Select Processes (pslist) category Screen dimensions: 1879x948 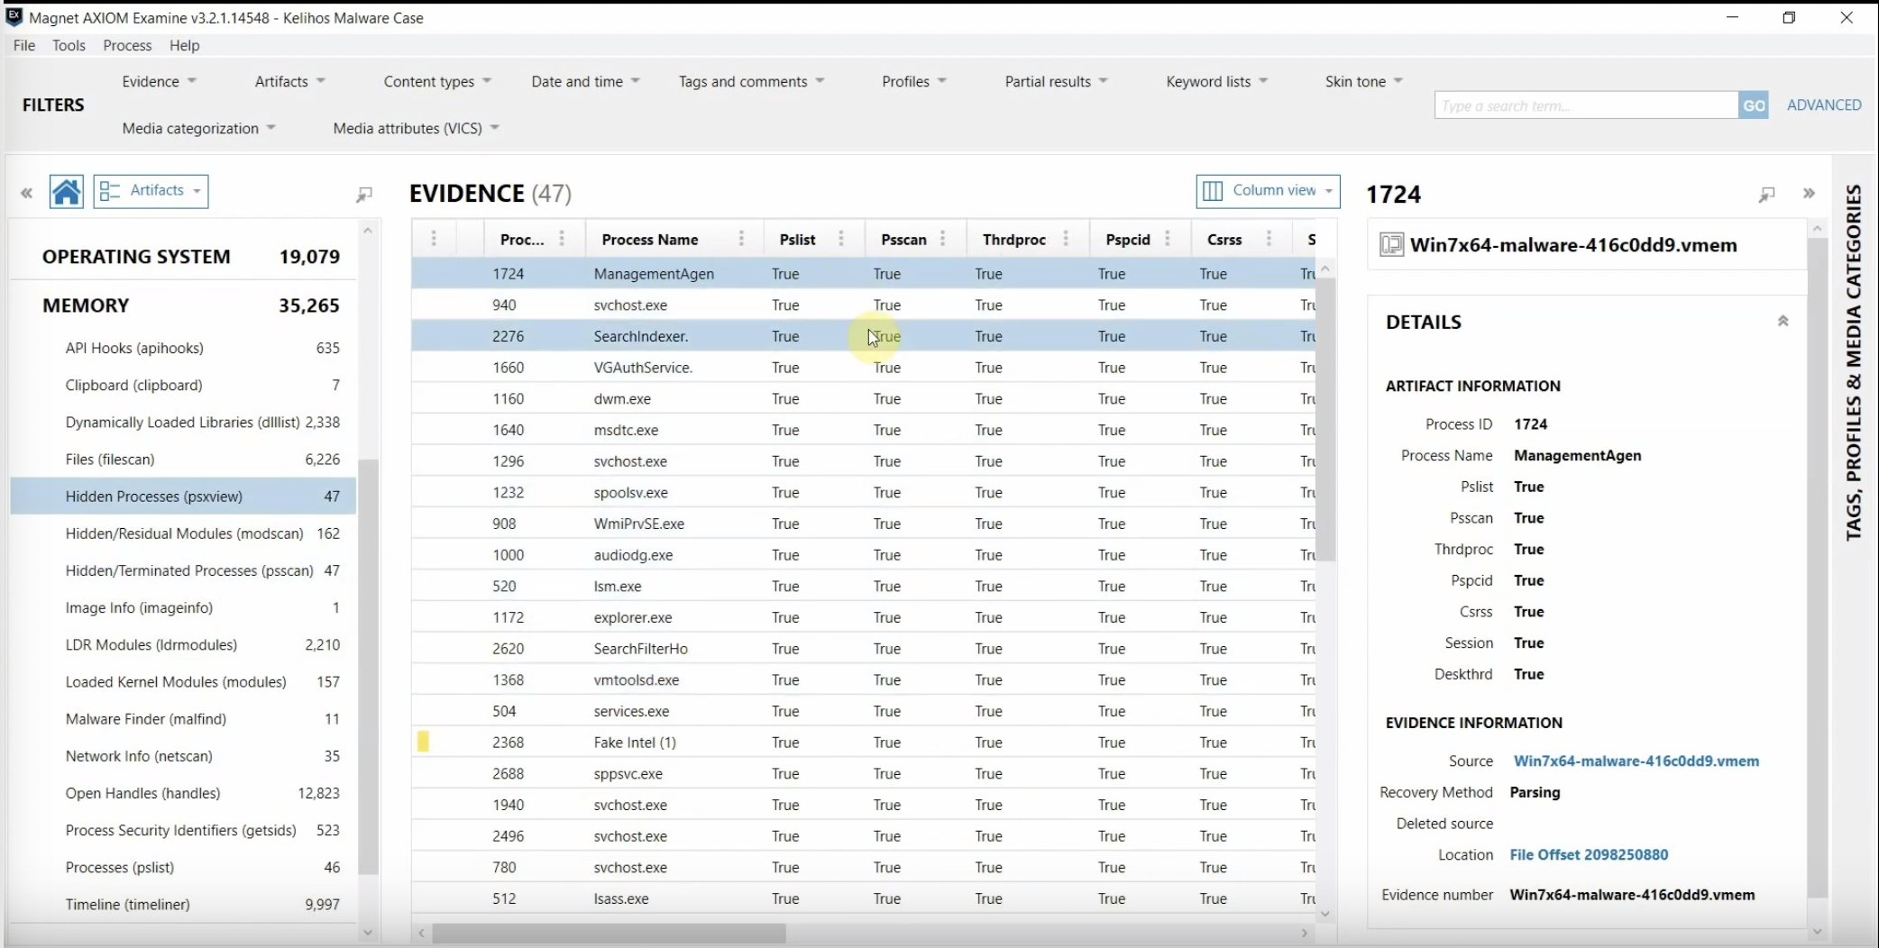pyautogui.click(x=183, y=867)
